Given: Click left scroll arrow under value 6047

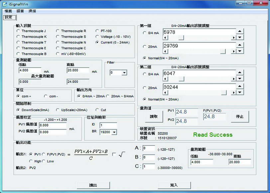Looking at the screenshot, I should [x=165, y=79].
